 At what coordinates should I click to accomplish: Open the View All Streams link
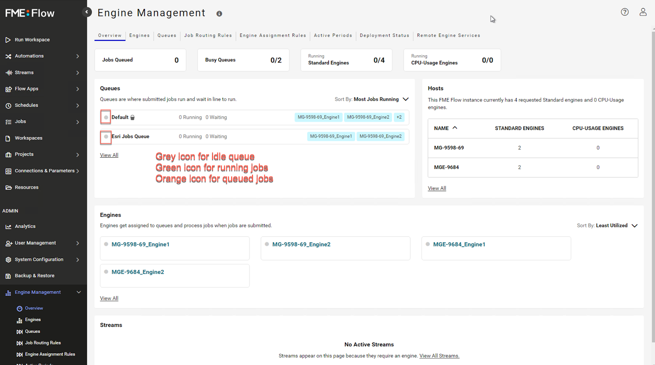click(439, 356)
